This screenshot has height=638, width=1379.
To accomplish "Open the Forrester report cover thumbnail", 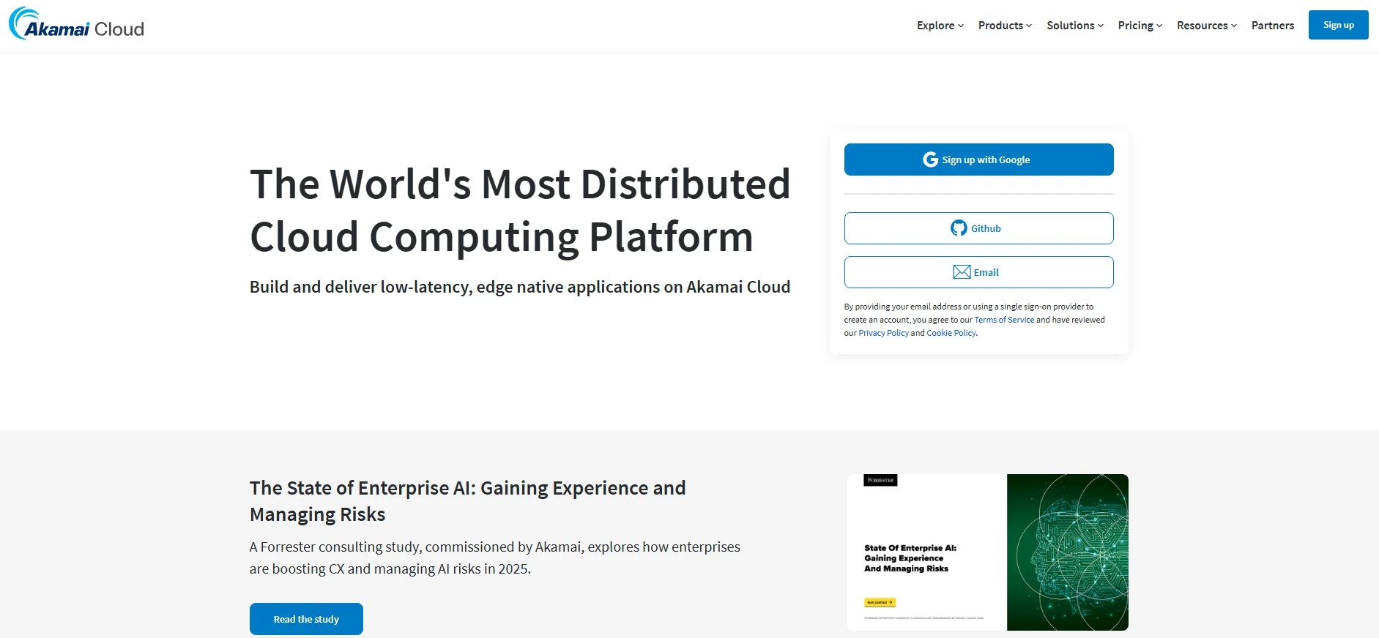I will click(987, 552).
